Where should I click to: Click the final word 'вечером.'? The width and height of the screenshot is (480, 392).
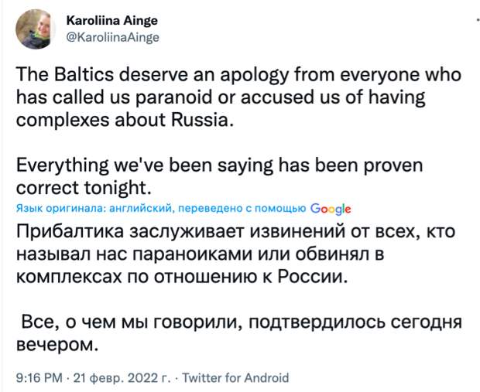[57, 346]
